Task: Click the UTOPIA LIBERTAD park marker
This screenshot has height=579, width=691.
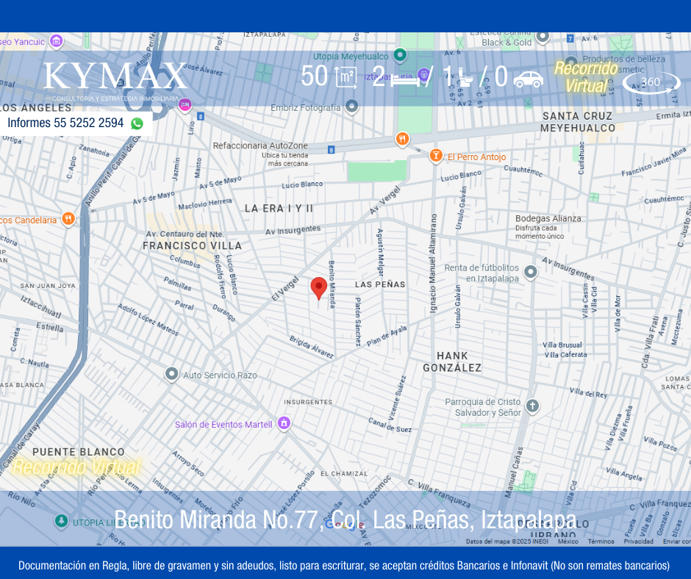Action: click(x=61, y=522)
